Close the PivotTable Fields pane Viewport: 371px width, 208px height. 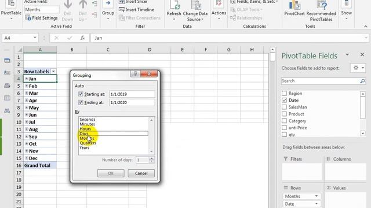point(362,55)
